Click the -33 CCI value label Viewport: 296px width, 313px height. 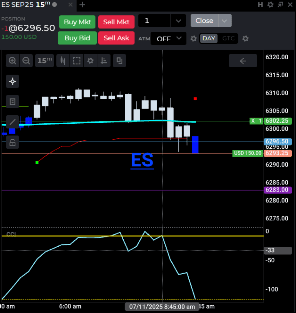(278, 250)
